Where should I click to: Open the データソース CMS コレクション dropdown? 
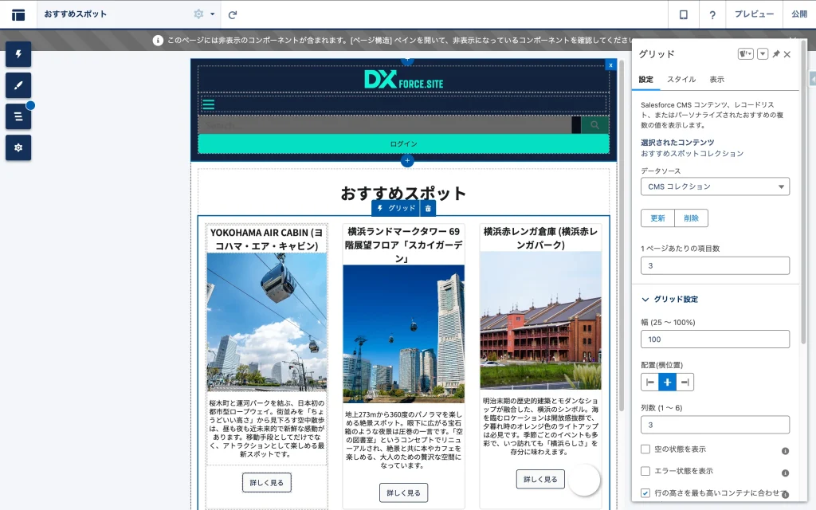pos(715,186)
